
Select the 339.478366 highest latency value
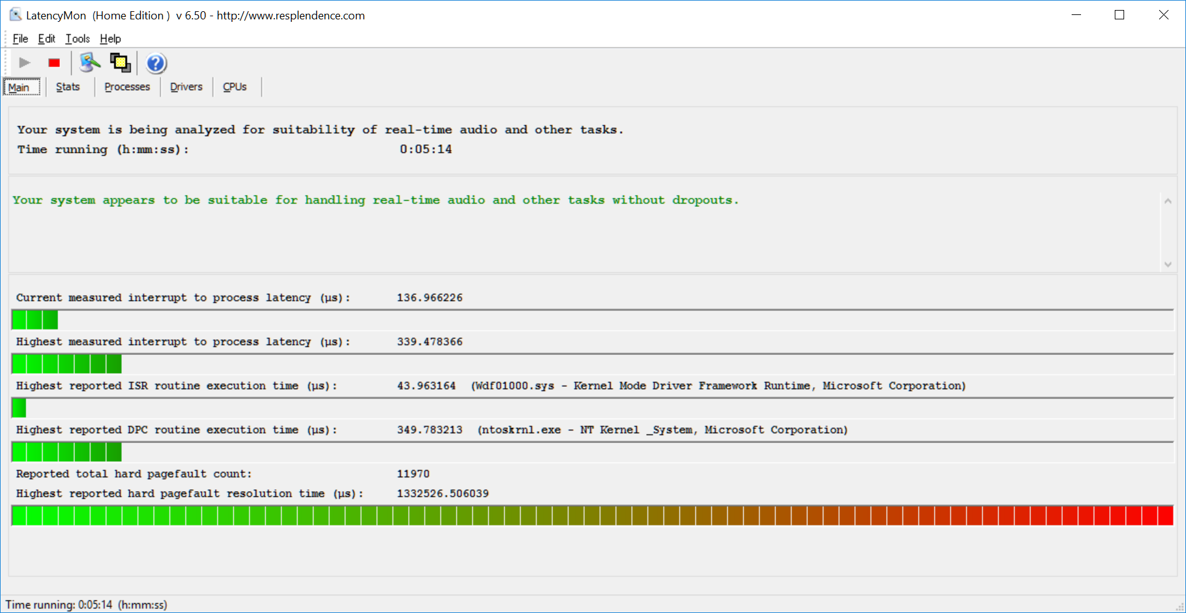pos(430,342)
